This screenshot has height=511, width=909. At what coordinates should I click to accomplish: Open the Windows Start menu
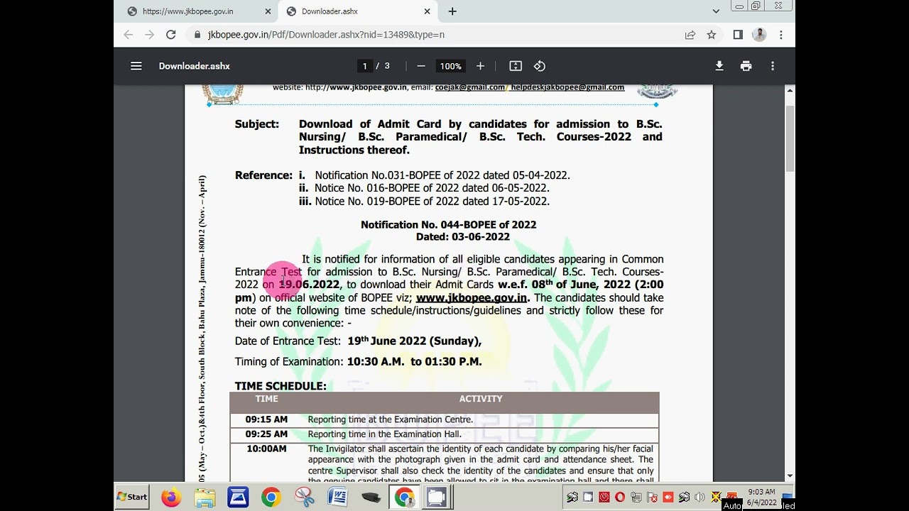pos(132,497)
